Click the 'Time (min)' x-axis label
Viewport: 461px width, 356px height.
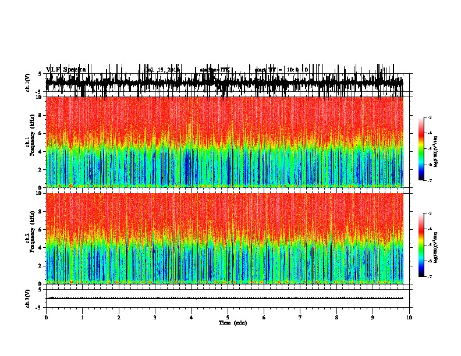pos(233,323)
